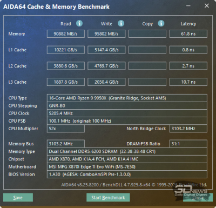
Task: Click the CPU Type label
Action: [17, 98]
